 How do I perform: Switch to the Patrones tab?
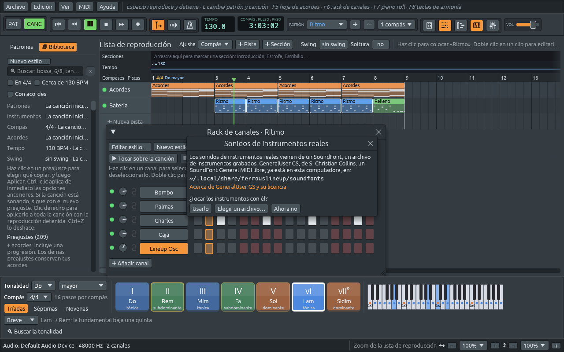pyautogui.click(x=22, y=47)
